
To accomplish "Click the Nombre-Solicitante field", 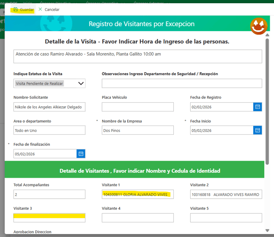I will pyautogui.click(x=49, y=107).
